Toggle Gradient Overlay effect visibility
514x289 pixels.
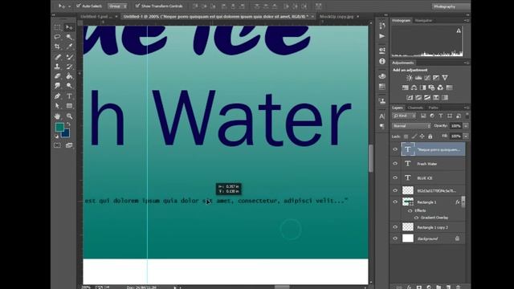pos(416,218)
